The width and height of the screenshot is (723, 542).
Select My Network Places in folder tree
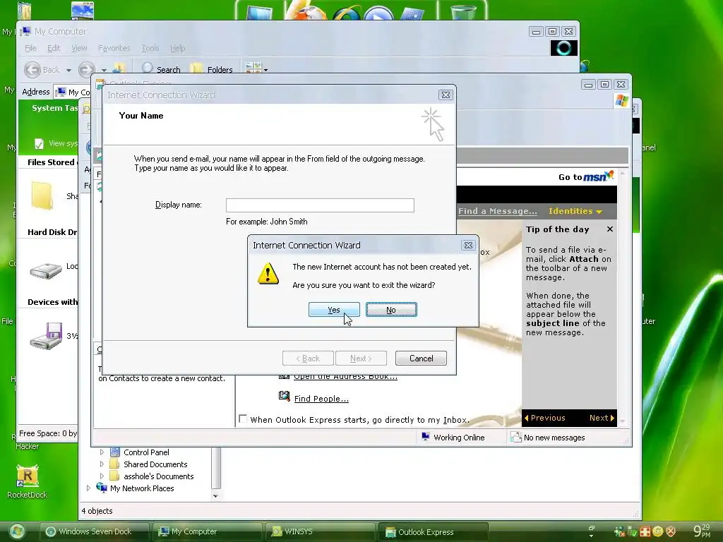pos(142,488)
